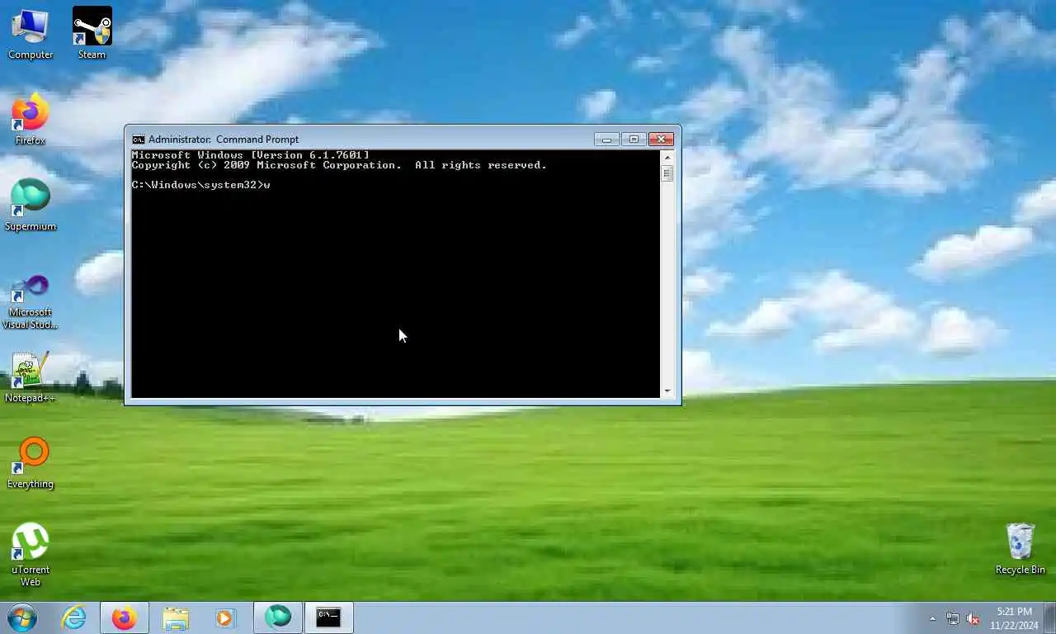Screen dimensions: 1056x634
Task: Click the Microsoft Windows version line
Action: coord(250,155)
